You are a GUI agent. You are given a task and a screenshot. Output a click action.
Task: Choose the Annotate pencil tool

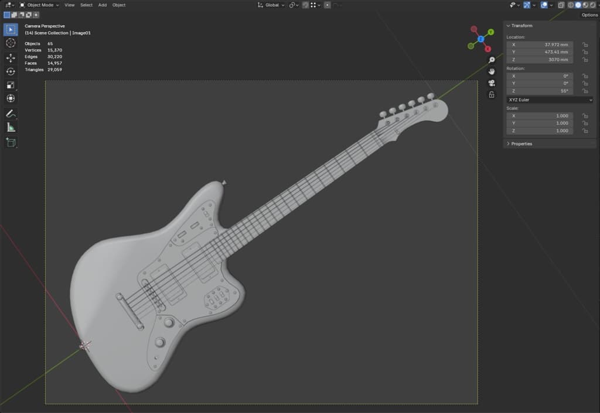point(11,113)
